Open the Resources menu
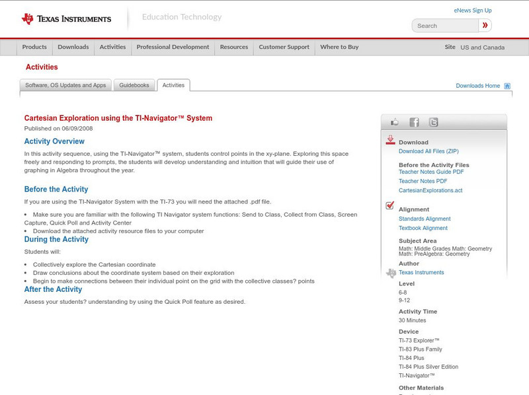 (x=234, y=47)
